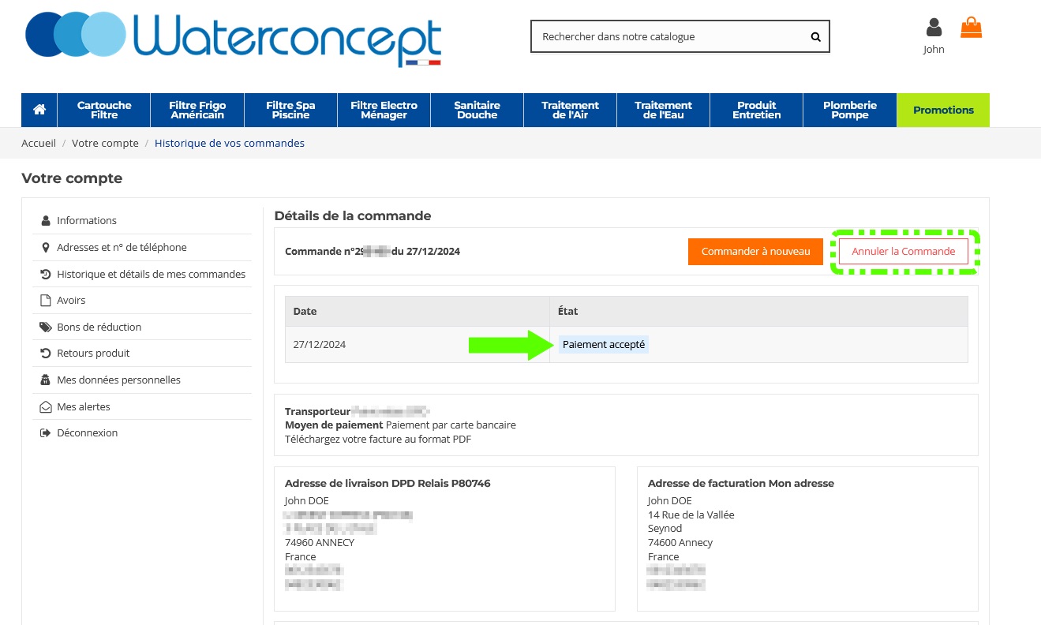
Task: Open Traitement de l'Eau category
Action: tap(663, 110)
